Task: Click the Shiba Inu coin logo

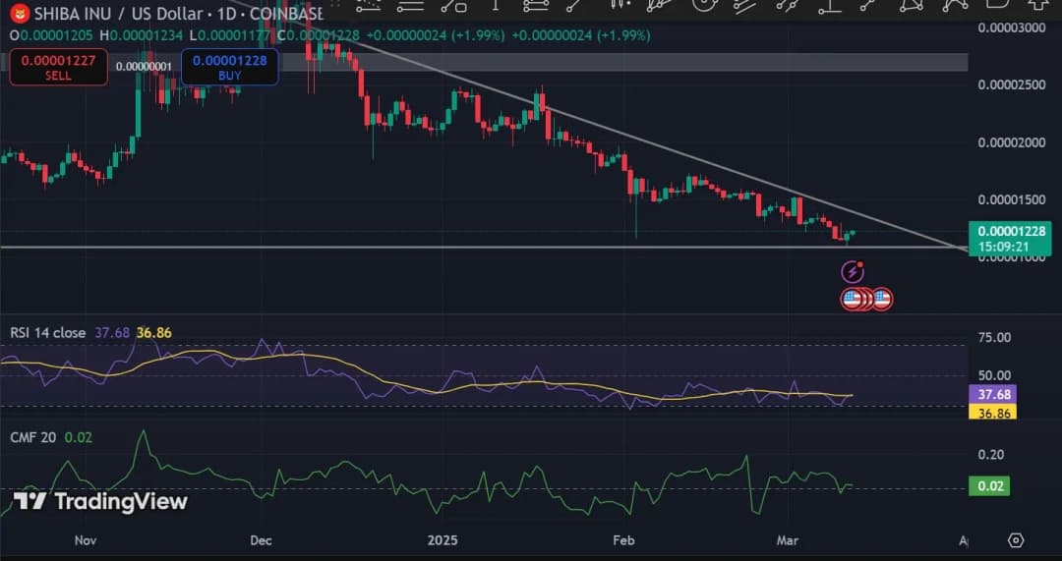Action: click(x=19, y=14)
